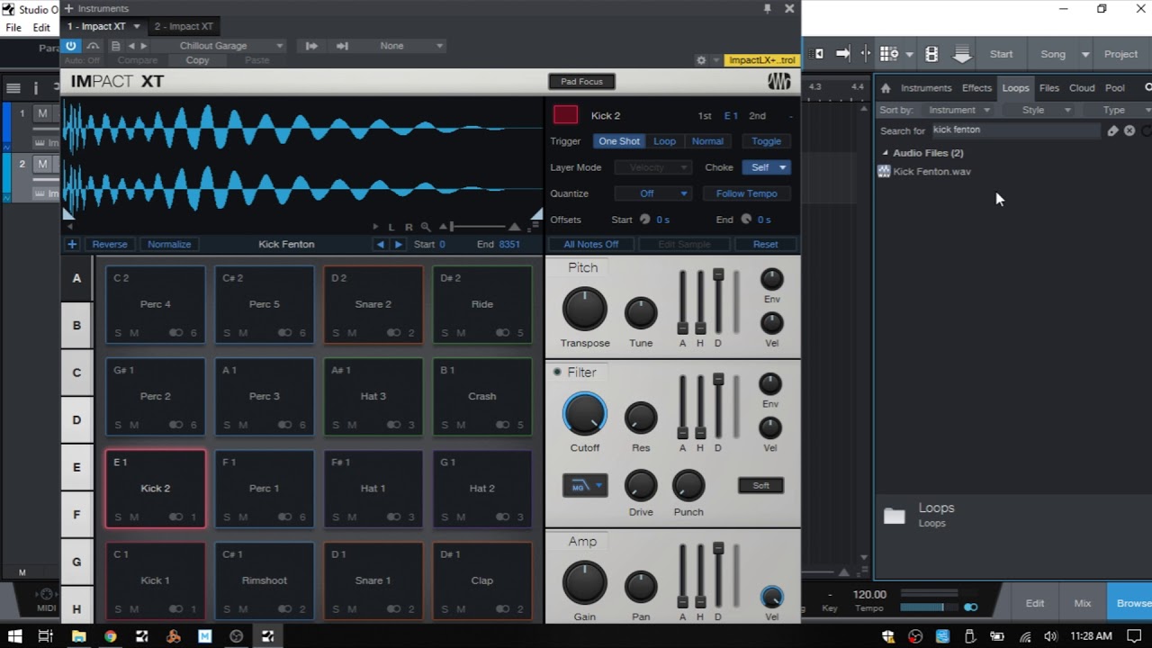Toggle the Filter section power button
This screenshot has height=648, width=1152.
click(x=557, y=373)
